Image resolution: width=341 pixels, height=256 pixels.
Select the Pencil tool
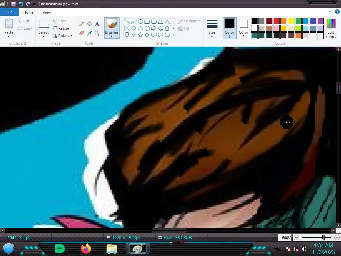tap(81, 24)
